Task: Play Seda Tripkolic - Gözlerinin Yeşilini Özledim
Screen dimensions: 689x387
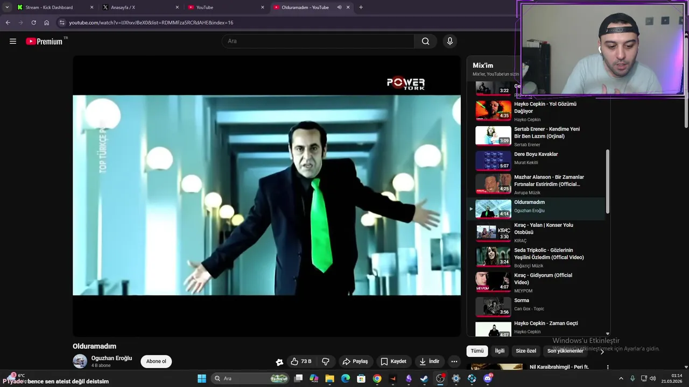Action: pos(536,257)
